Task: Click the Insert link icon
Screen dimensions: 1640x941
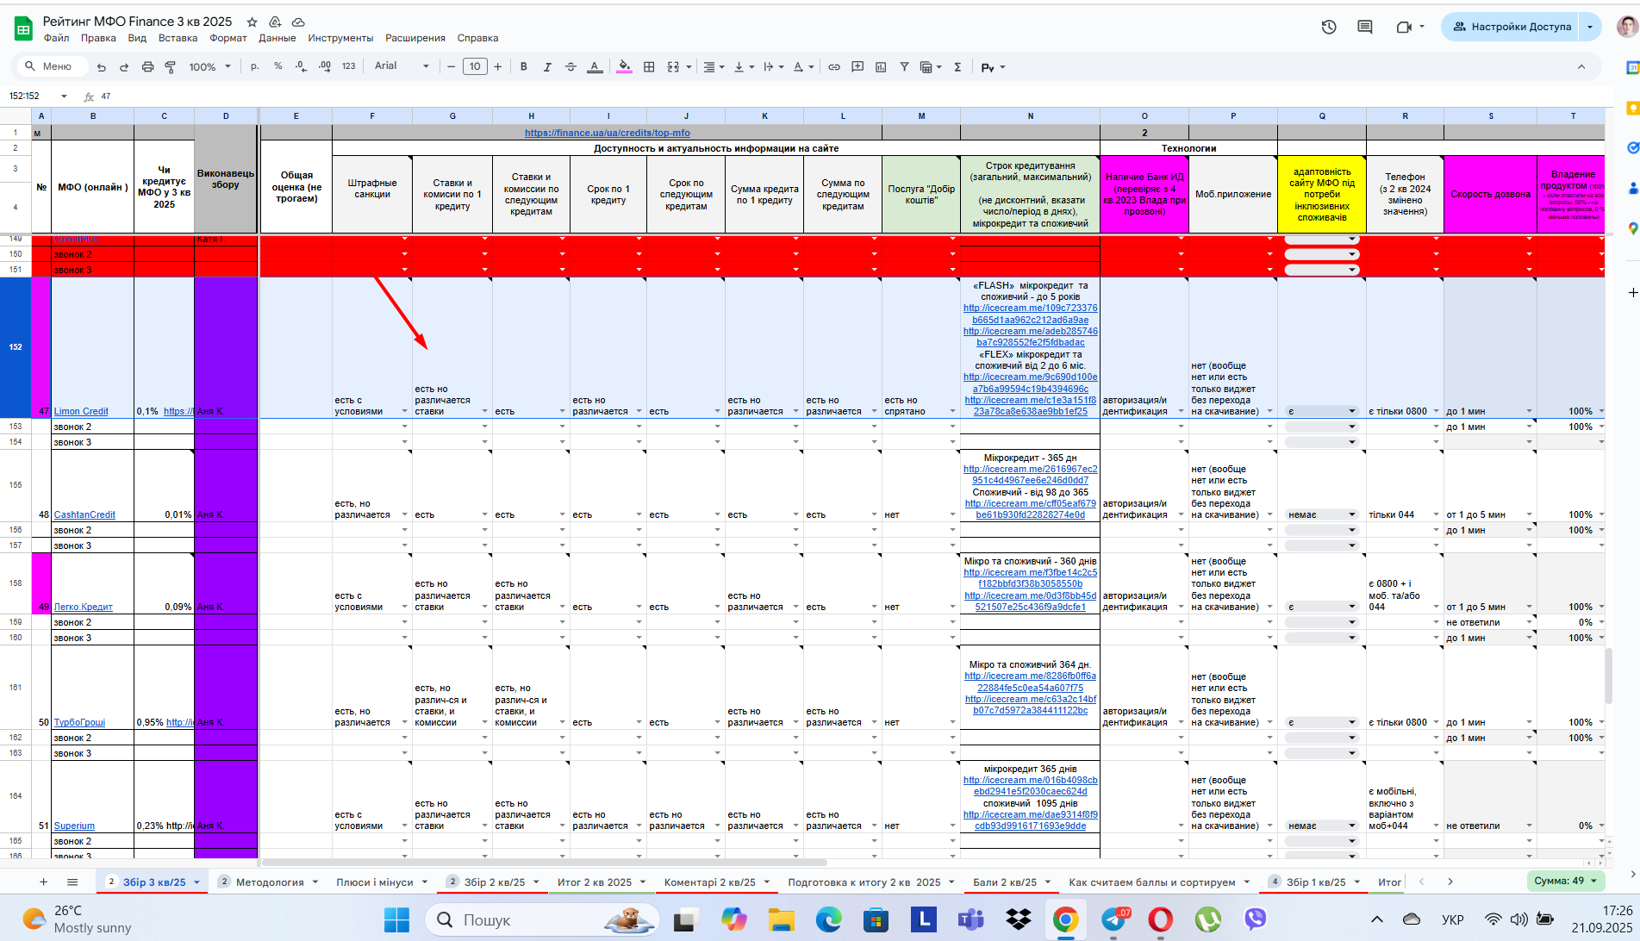Action: [x=834, y=66]
